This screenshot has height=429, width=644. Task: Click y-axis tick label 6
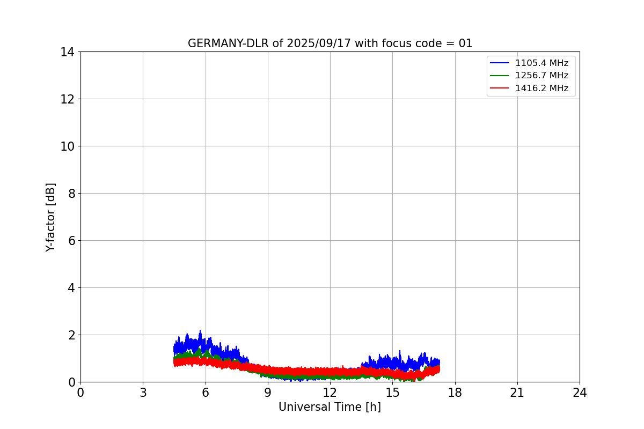click(71, 241)
